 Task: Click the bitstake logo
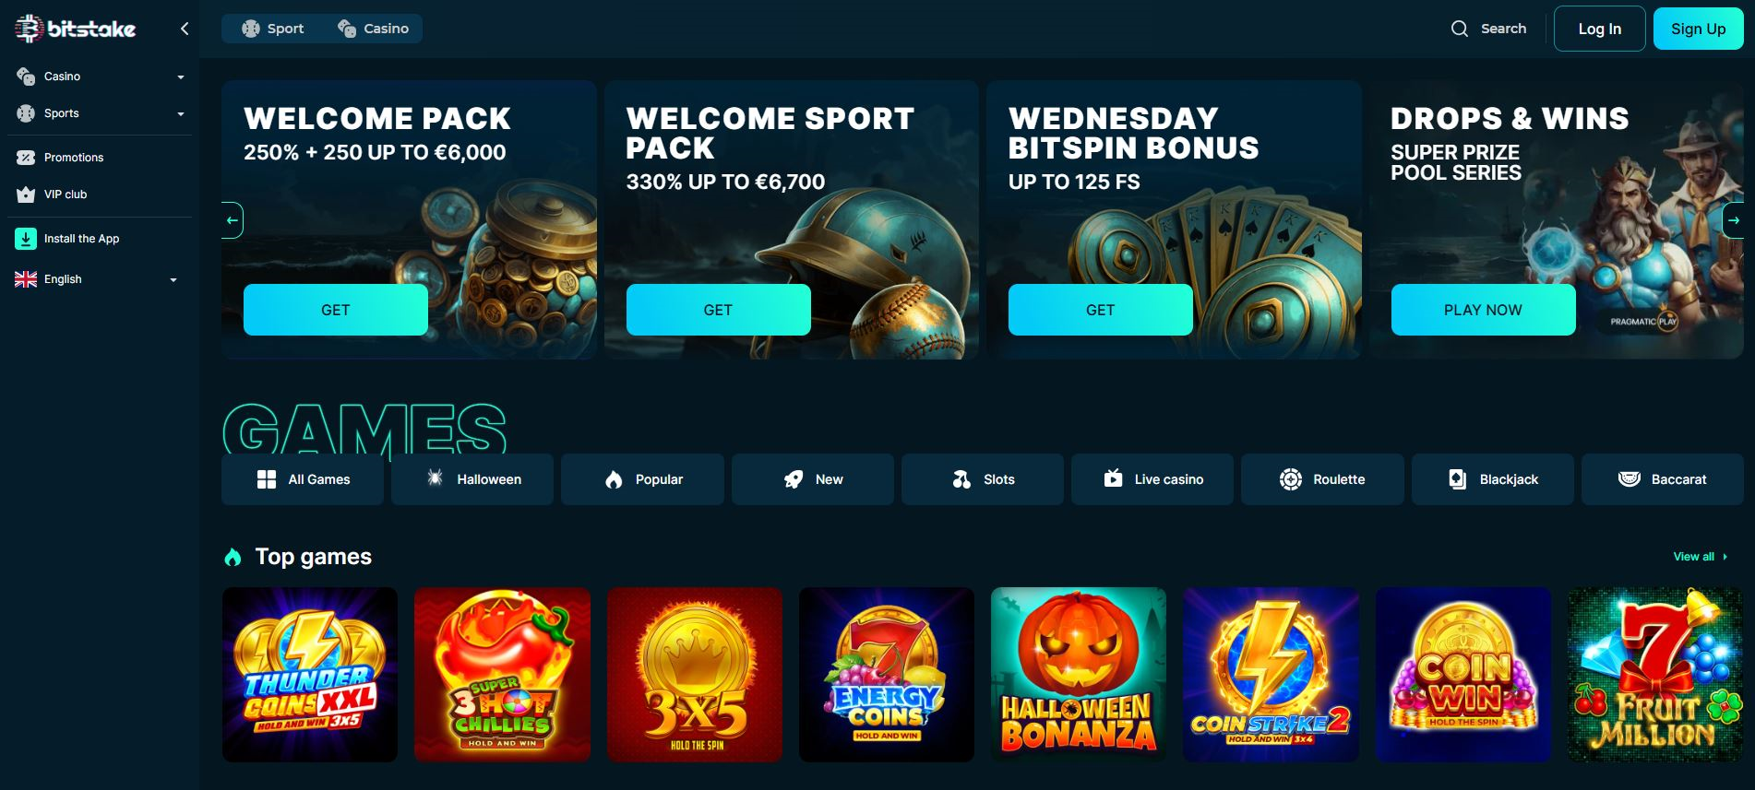(x=76, y=29)
